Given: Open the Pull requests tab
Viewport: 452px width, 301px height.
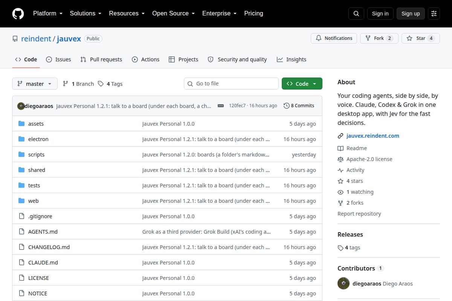Looking at the screenshot, I should [101, 59].
